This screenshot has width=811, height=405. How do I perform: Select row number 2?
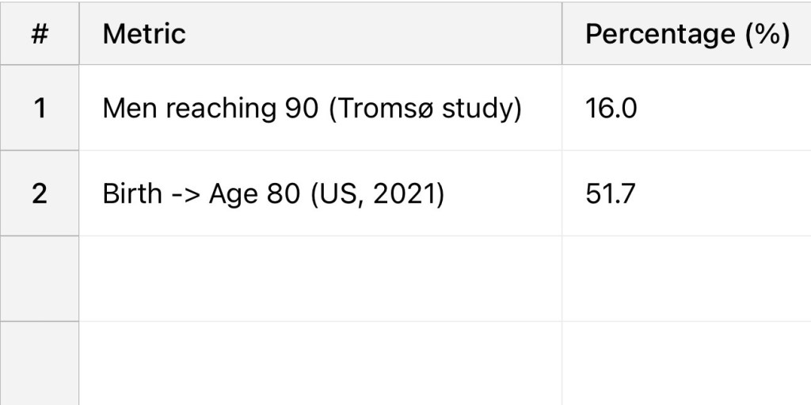point(40,193)
